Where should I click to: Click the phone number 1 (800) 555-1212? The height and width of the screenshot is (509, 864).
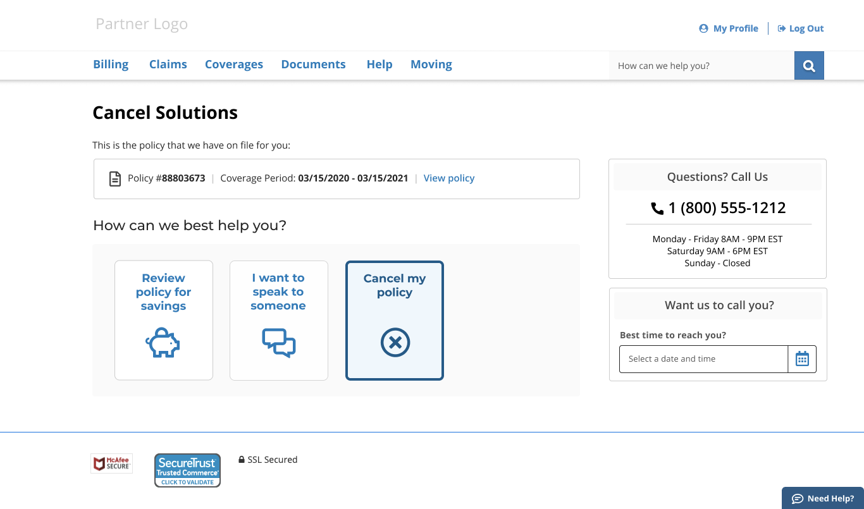coord(727,208)
